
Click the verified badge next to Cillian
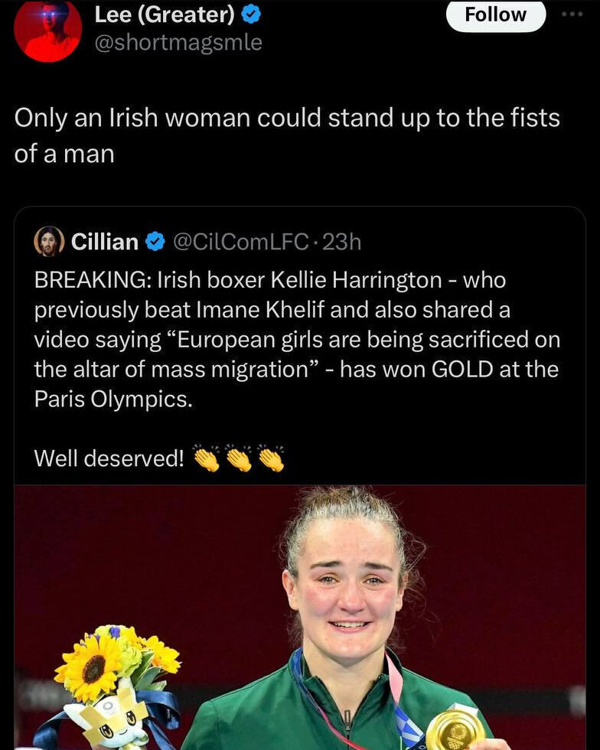155,242
